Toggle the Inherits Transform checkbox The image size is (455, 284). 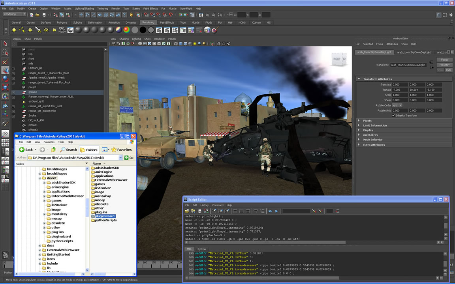[393, 115]
